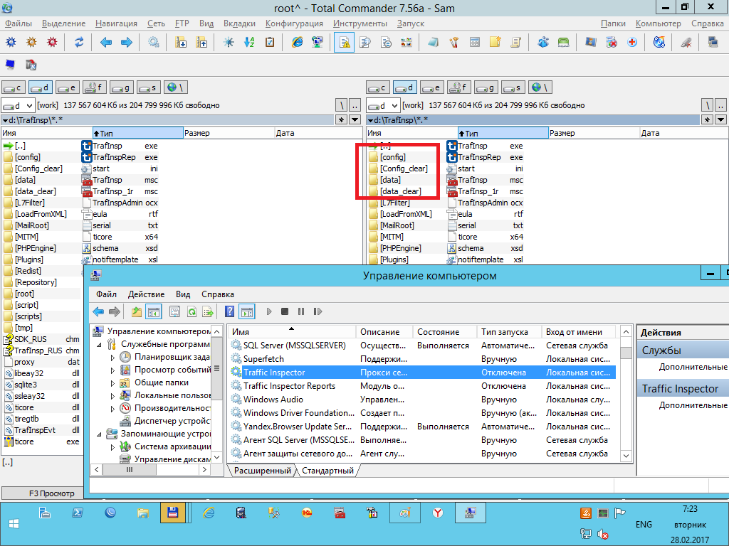The width and height of the screenshot is (729, 546).
Task: Select drive g in the right panel drive bar
Action: click(486, 87)
